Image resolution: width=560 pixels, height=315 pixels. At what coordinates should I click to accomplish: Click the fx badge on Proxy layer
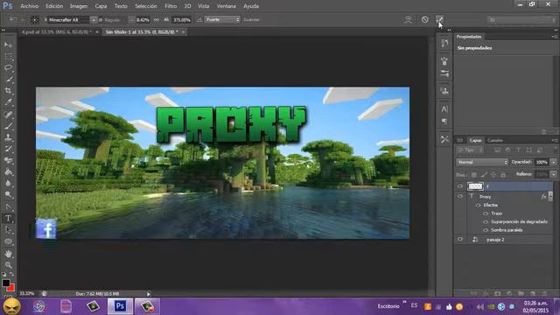pyautogui.click(x=543, y=196)
